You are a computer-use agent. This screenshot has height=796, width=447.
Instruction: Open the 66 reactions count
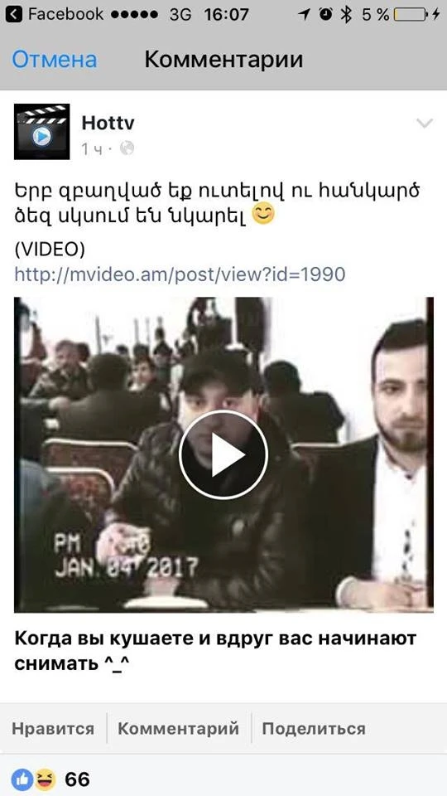pos(77,779)
